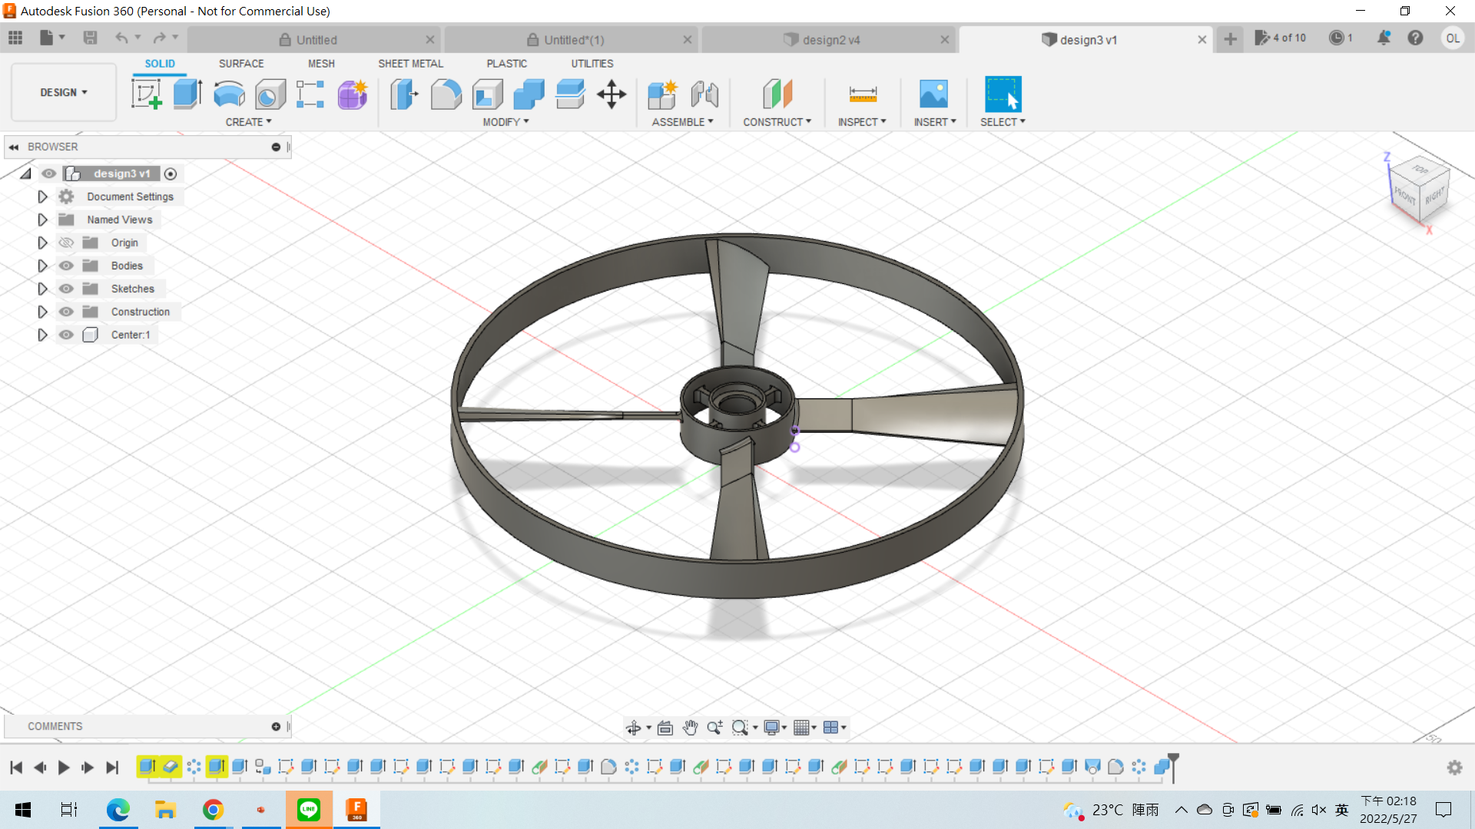Activate the Move/Copy tool
The height and width of the screenshot is (829, 1475).
click(x=612, y=94)
